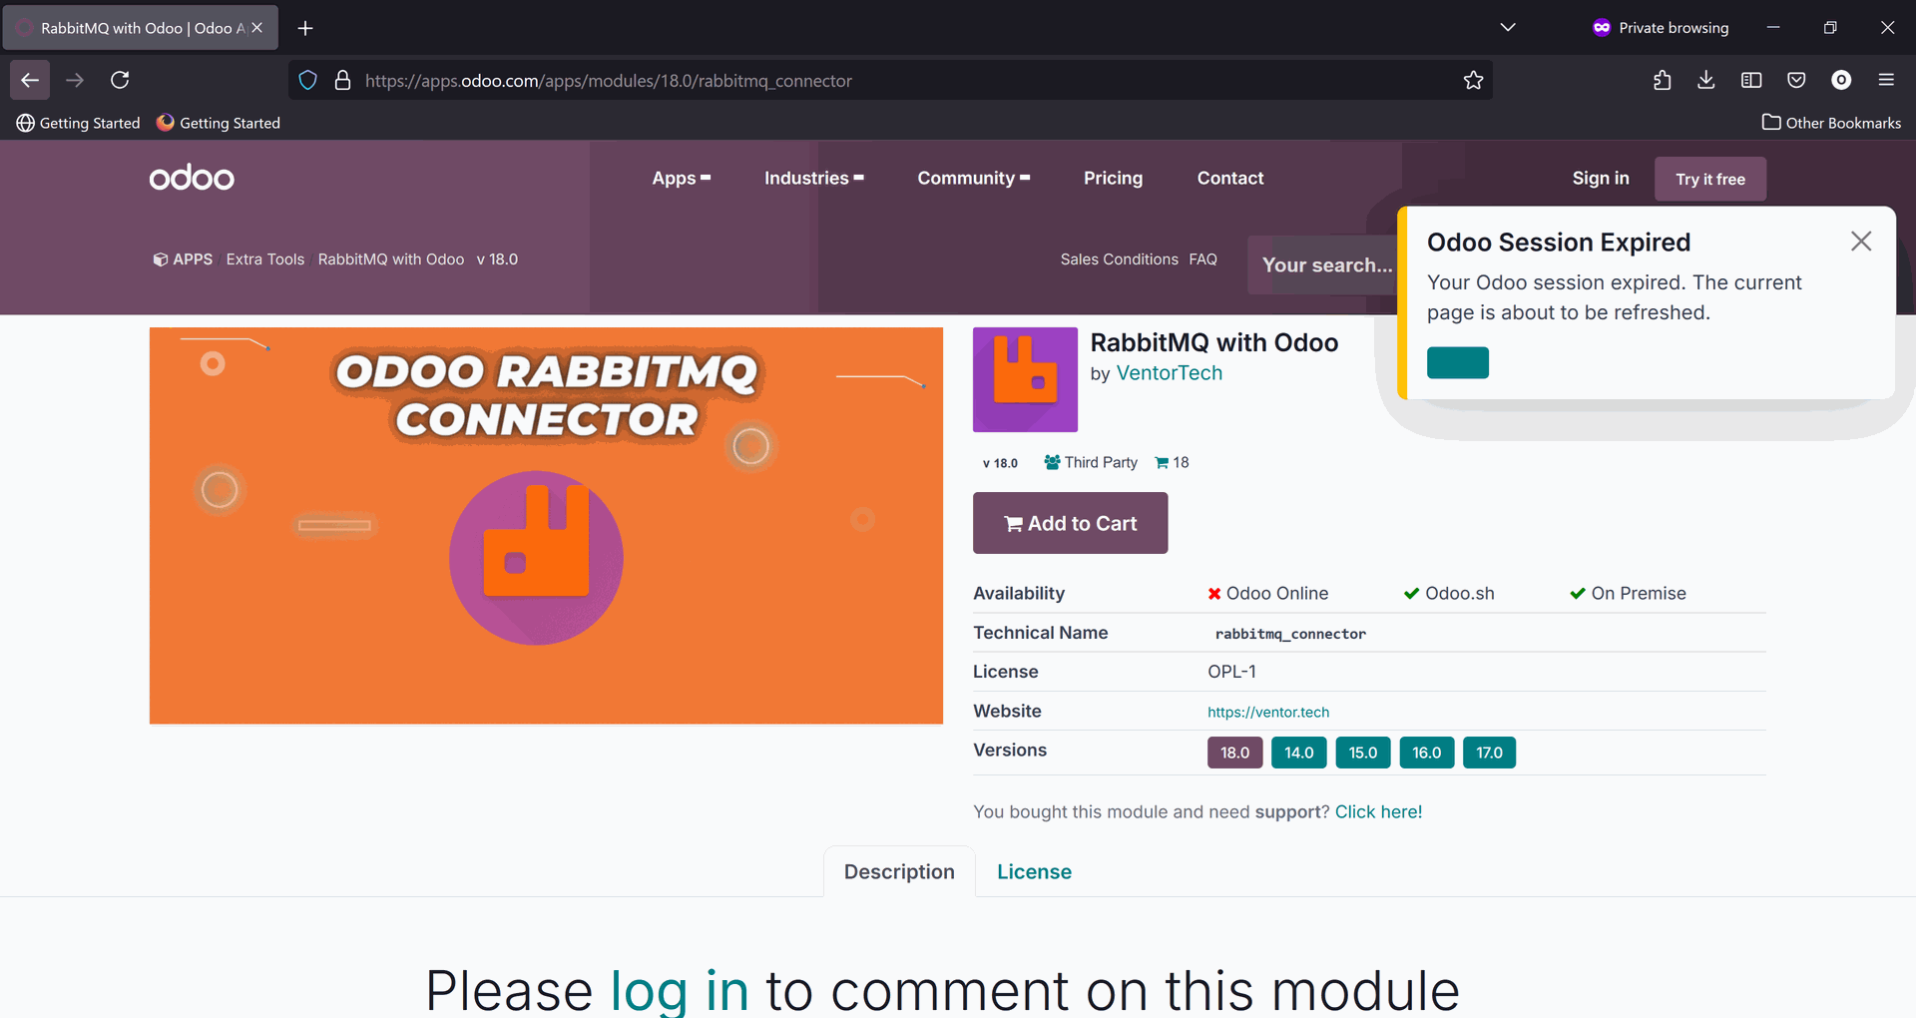Click the purchases cart count icon
The image size is (1916, 1018).
click(x=1162, y=463)
